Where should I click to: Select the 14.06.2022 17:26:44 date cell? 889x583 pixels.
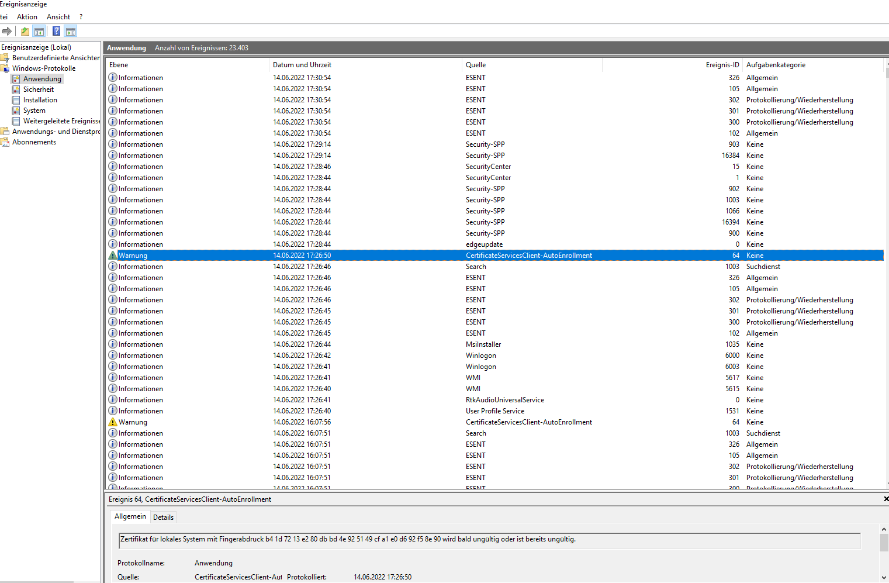point(302,344)
